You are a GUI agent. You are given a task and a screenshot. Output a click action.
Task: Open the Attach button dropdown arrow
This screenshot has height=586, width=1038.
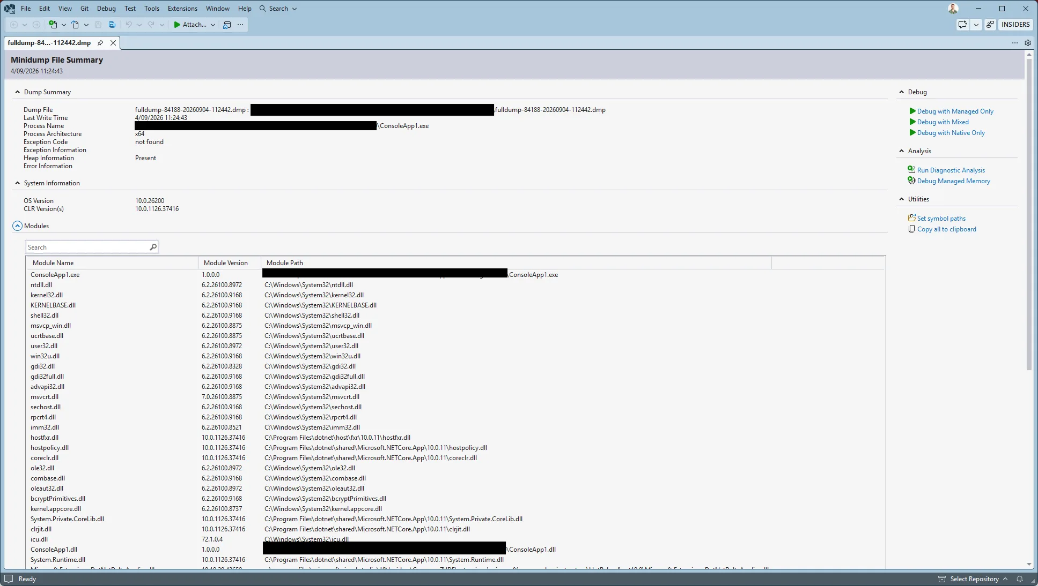click(213, 25)
